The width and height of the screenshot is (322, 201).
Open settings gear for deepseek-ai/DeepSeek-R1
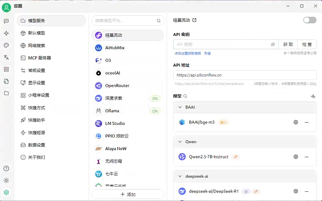tap(295, 191)
